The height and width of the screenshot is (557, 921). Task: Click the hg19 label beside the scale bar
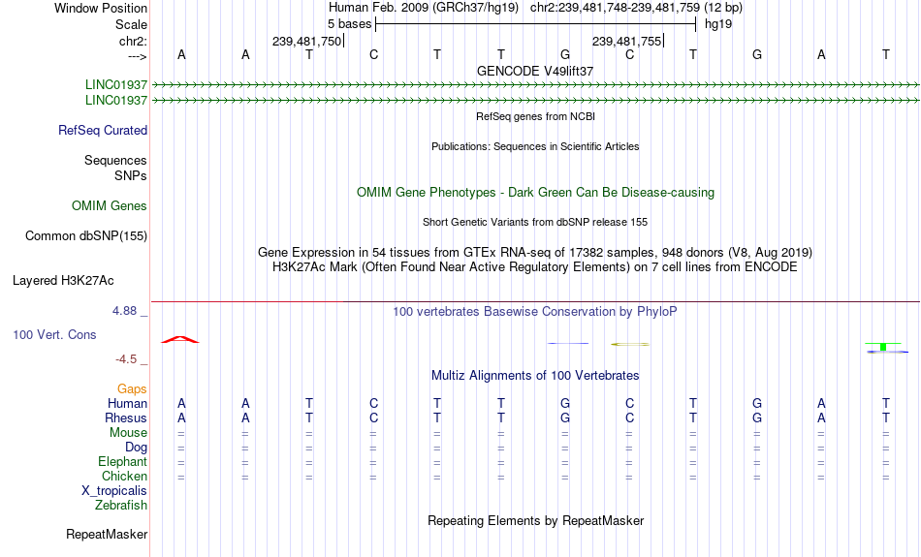(718, 24)
